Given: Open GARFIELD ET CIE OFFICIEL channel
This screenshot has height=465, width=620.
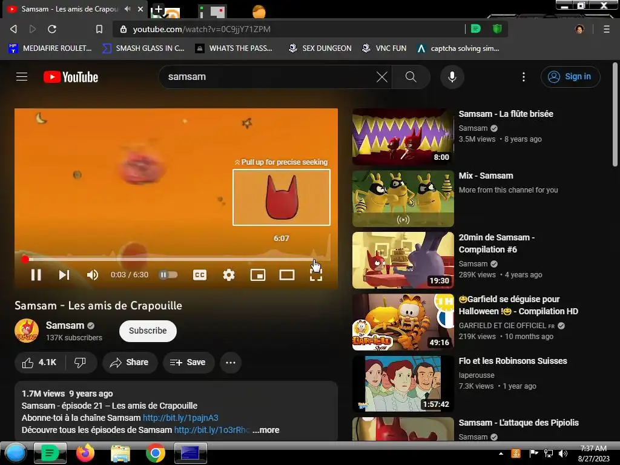Looking at the screenshot, I should coord(507,326).
